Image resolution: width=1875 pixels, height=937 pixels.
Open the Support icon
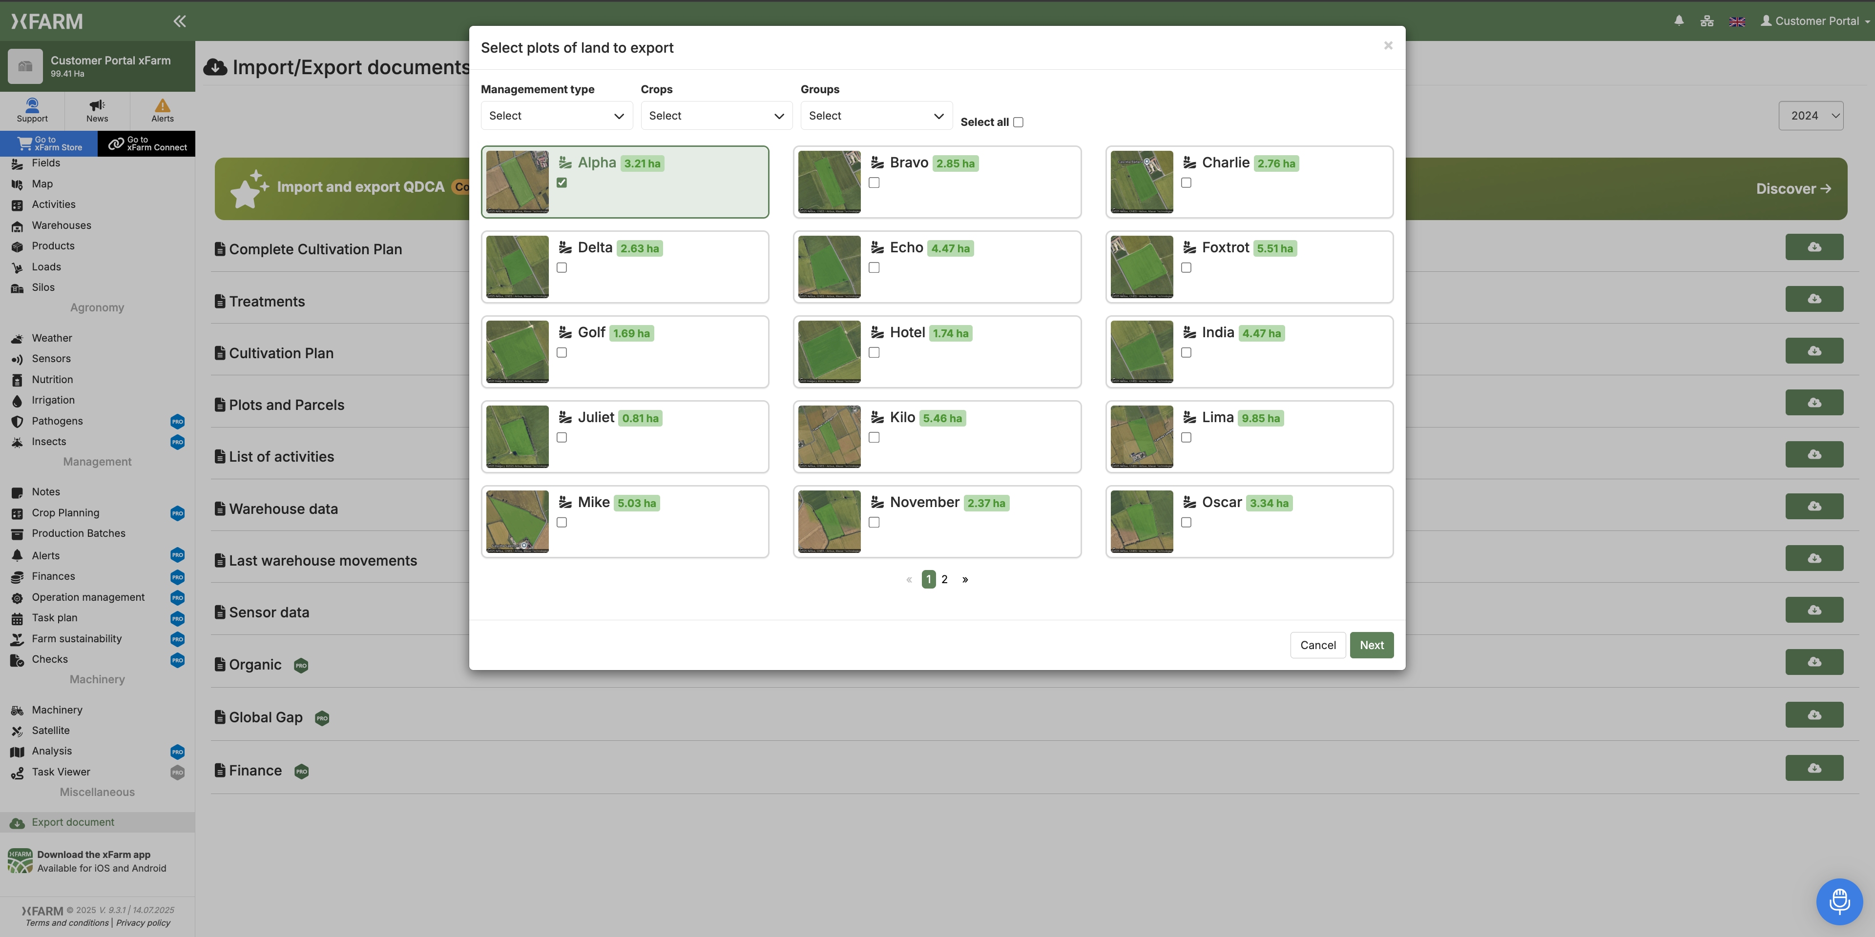[x=32, y=105]
